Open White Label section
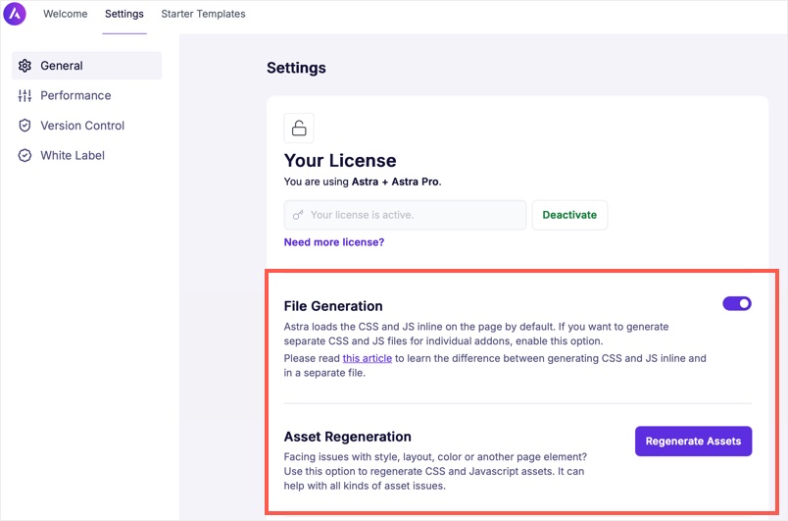Viewport: 788px width, 521px height. (x=87, y=155)
